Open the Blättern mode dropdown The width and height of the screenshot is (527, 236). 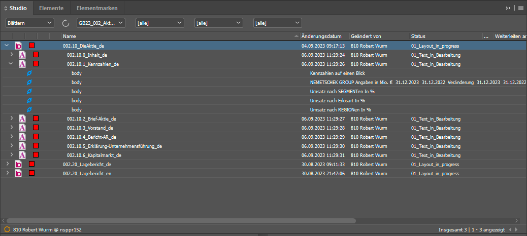(29, 23)
